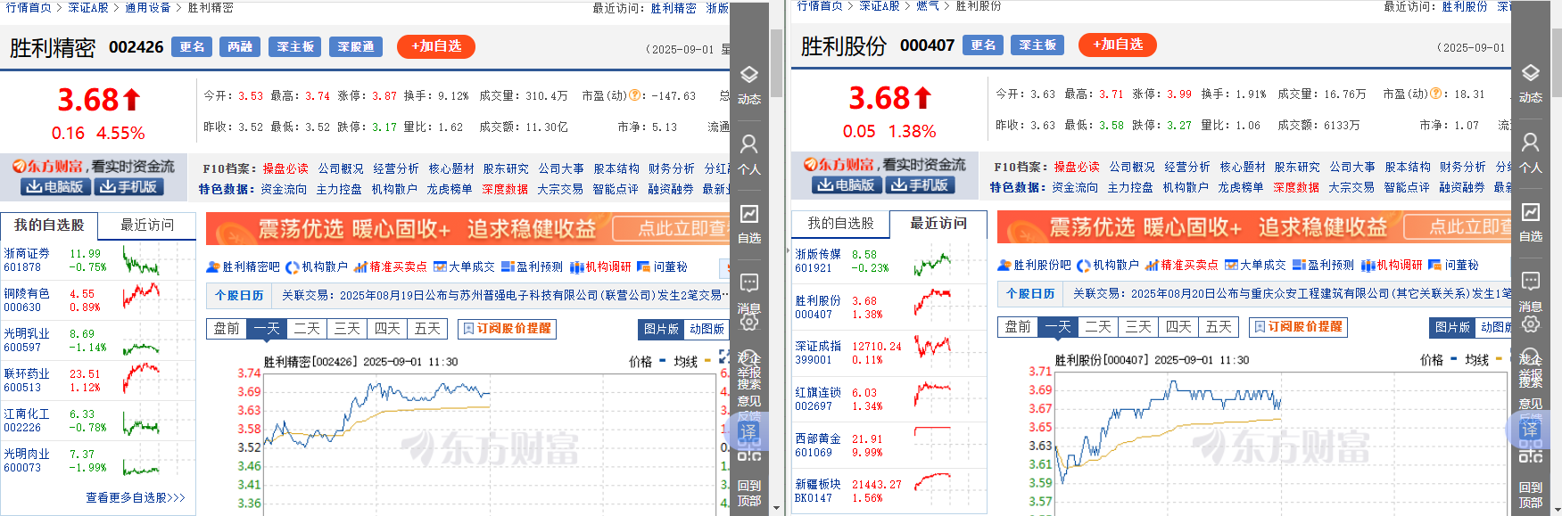Click the 译 translate bubble in left window
Image resolution: width=1562 pixels, height=516 pixels.
coord(748,431)
